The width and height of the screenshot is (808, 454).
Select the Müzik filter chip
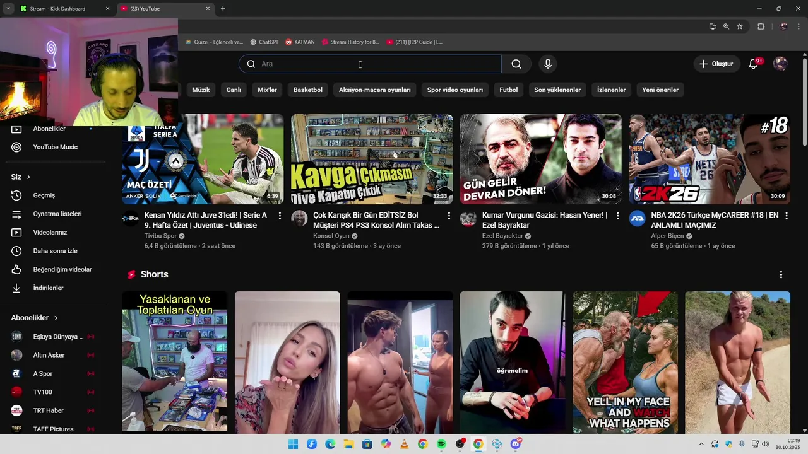(x=201, y=90)
